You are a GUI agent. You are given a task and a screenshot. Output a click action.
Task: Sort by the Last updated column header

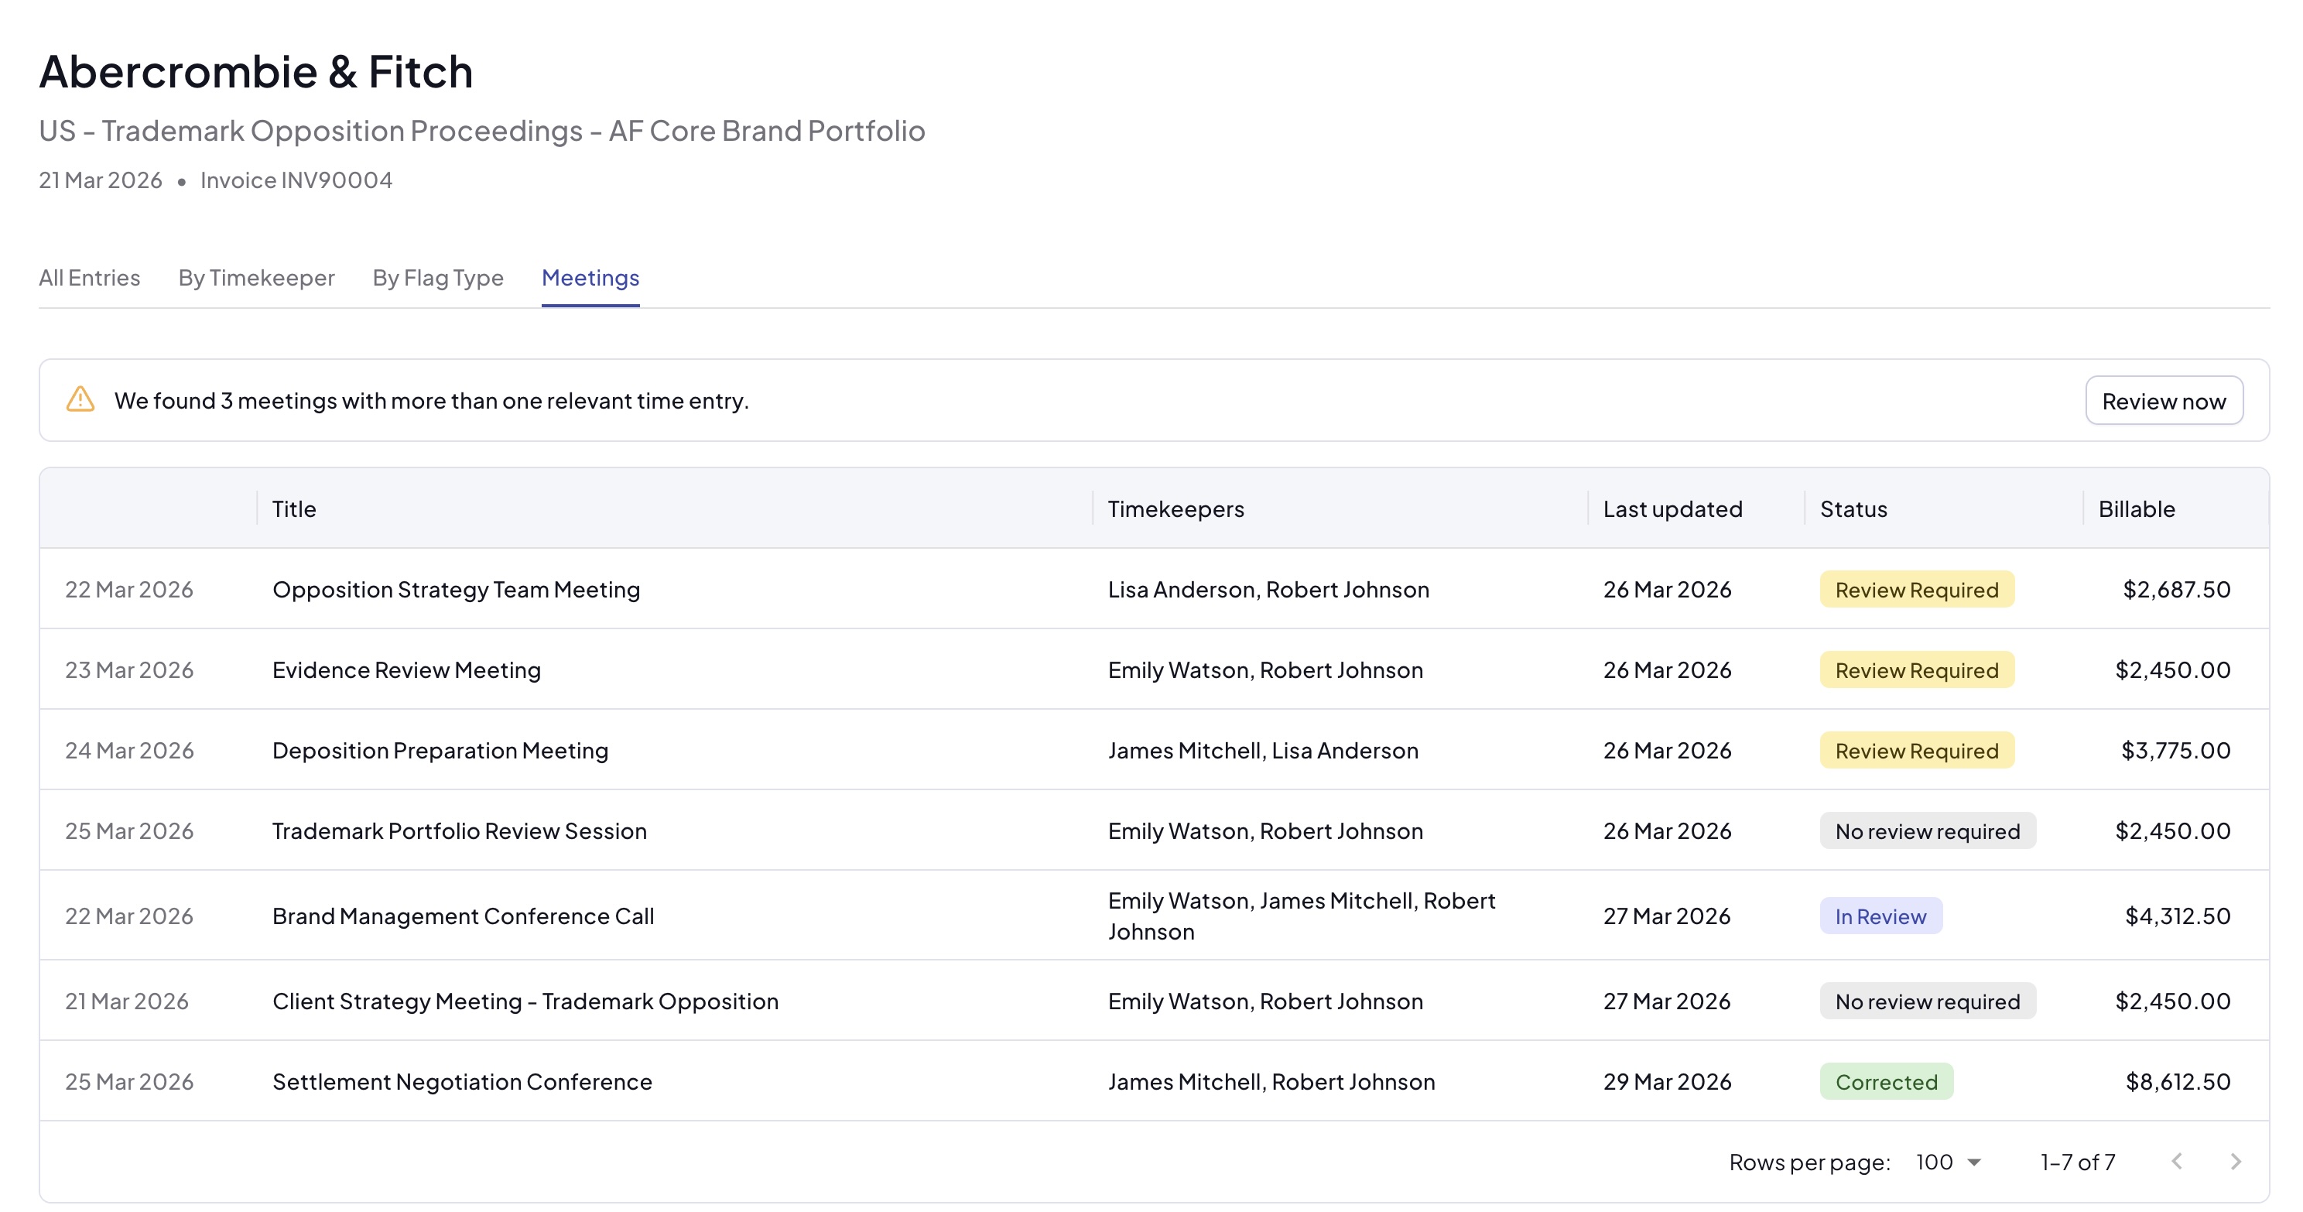tap(1672, 509)
